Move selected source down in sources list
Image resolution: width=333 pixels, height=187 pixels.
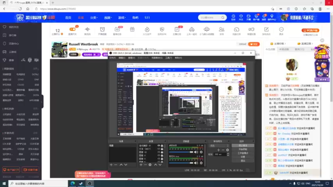[x=160, y=165]
